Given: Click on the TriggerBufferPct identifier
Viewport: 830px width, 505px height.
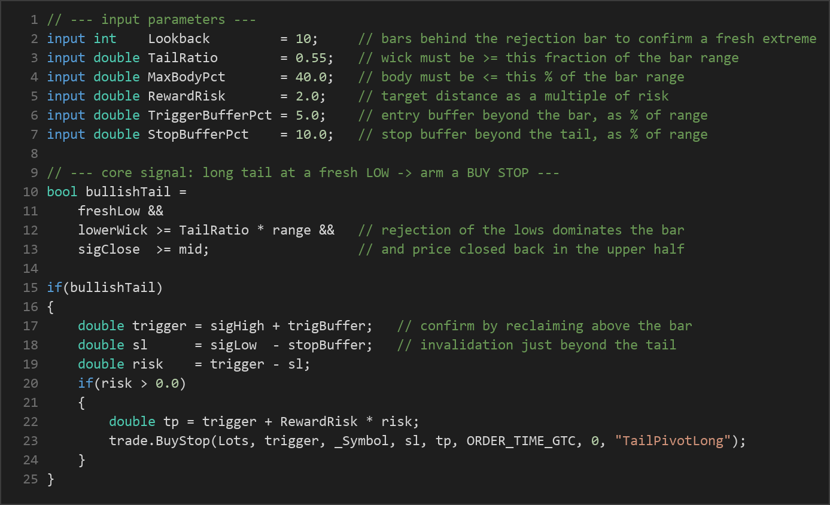Looking at the screenshot, I should pyautogui.click(x=210, y=115).
